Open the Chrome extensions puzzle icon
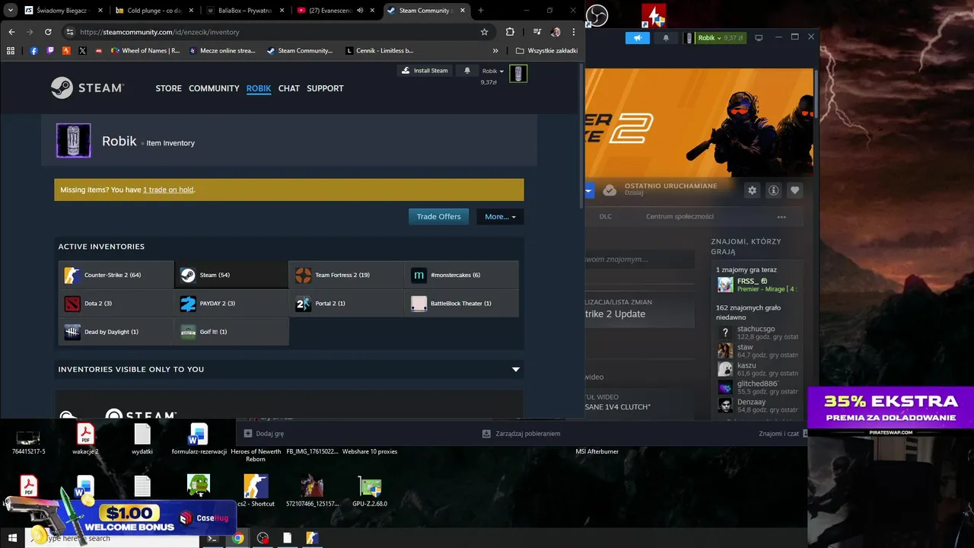Image resolution: width=974 pixels, height=548 pixels. (x=511, y=32)
